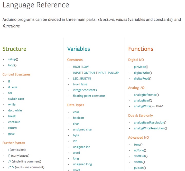The width and height of the screenshot is (185, 171).
Task: Open the unsigned char link
Action: pyautogui.click(x=82, y=129)
